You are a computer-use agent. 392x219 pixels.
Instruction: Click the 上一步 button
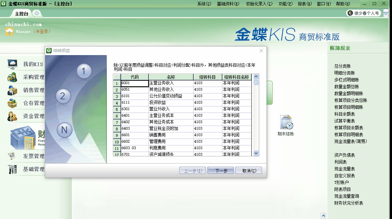point(193,170)
